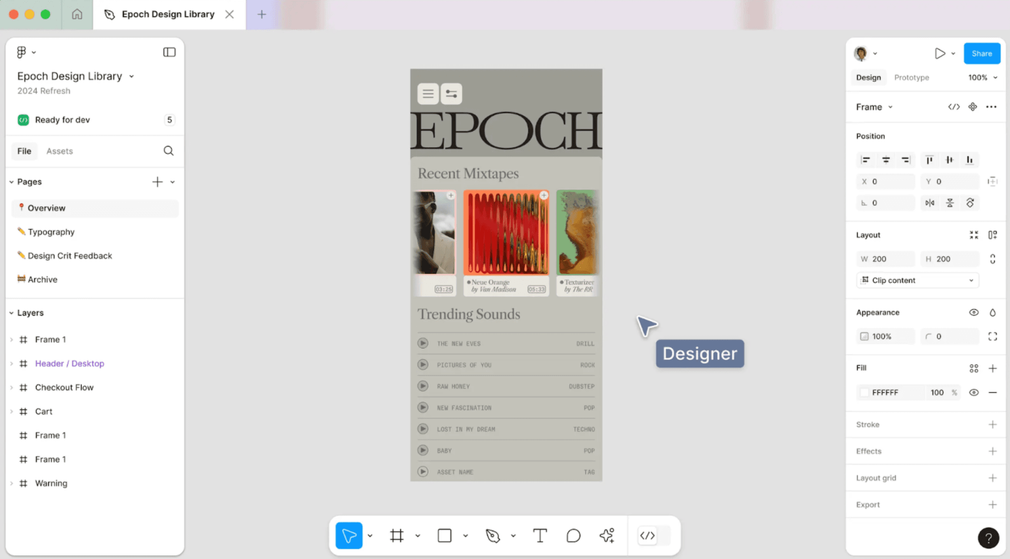Image resolution: width=1010 pixels, height=559 pixels.
Task: Select the Warning layer
Action: (51, 482)
